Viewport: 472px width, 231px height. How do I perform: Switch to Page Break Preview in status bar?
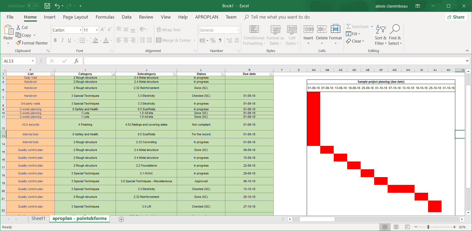click(407, 227)
